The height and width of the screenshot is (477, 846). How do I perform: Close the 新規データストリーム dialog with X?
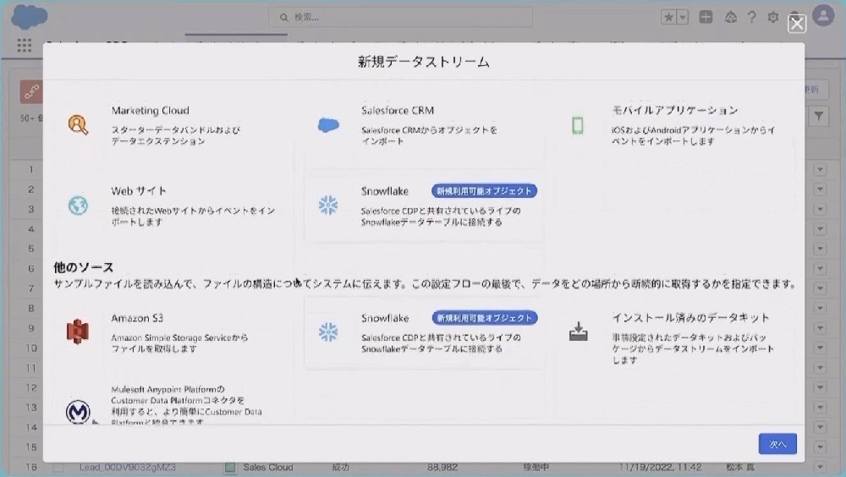[797, 24]
